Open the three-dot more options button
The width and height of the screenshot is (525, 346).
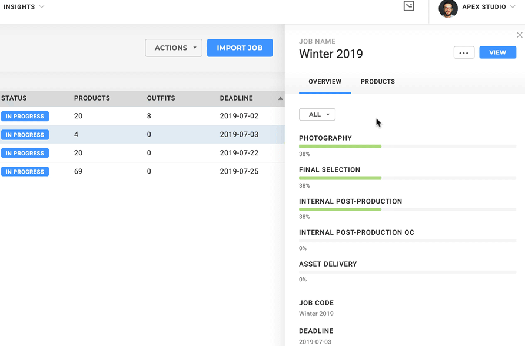coord(464,53)
